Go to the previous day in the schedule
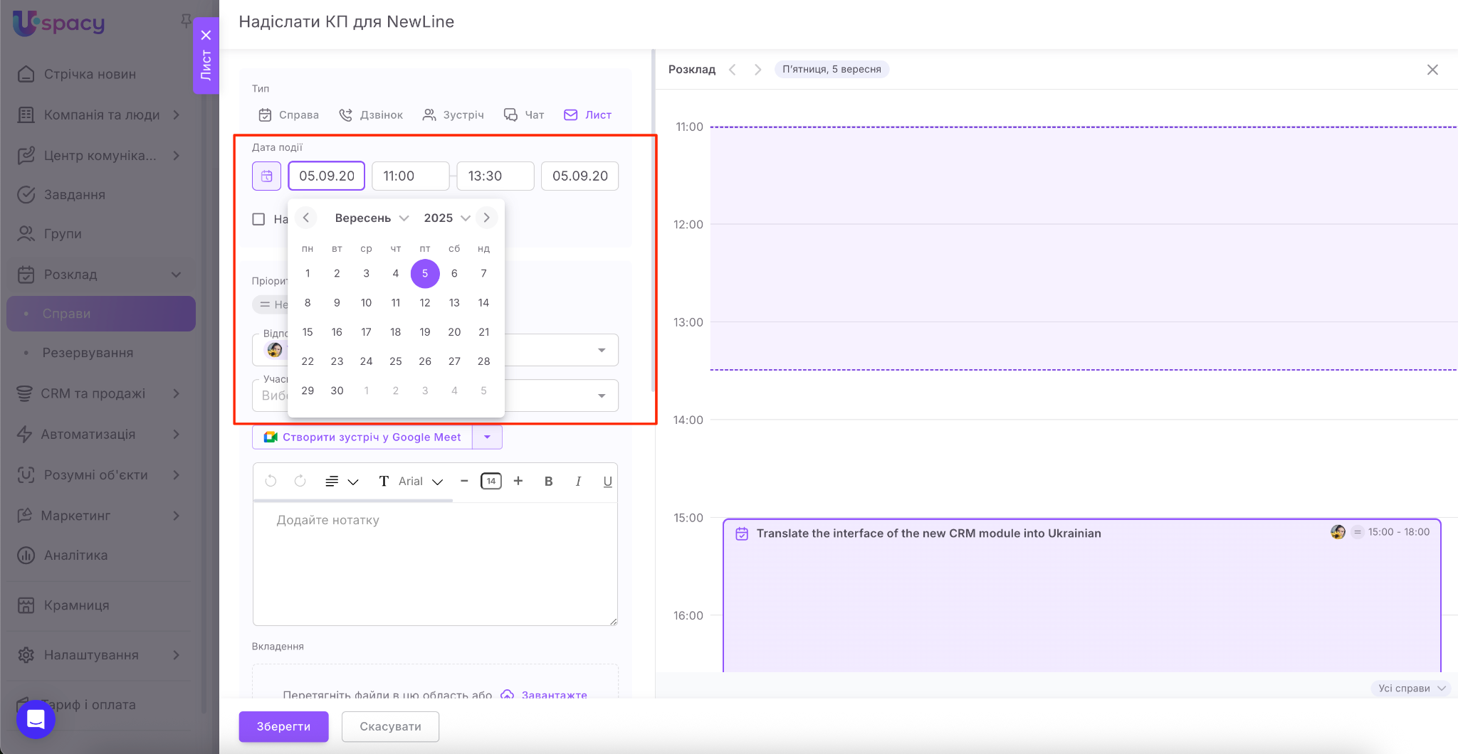This screenshot has height=754, width=1458. (733, 70)
